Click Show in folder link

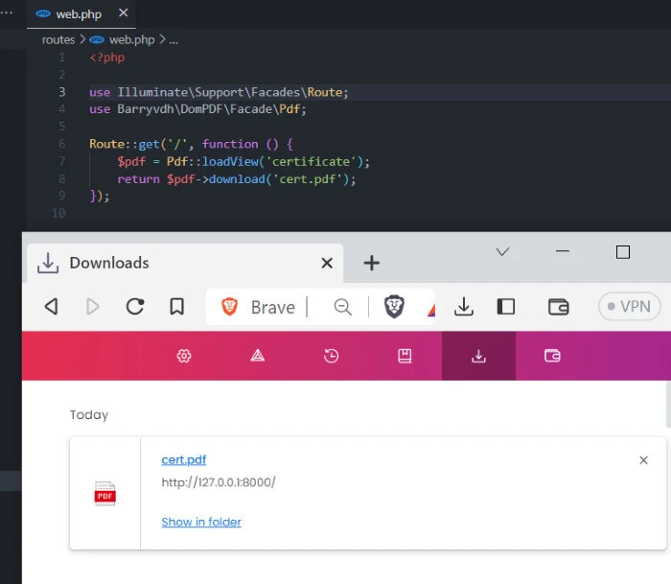(201, 522)
